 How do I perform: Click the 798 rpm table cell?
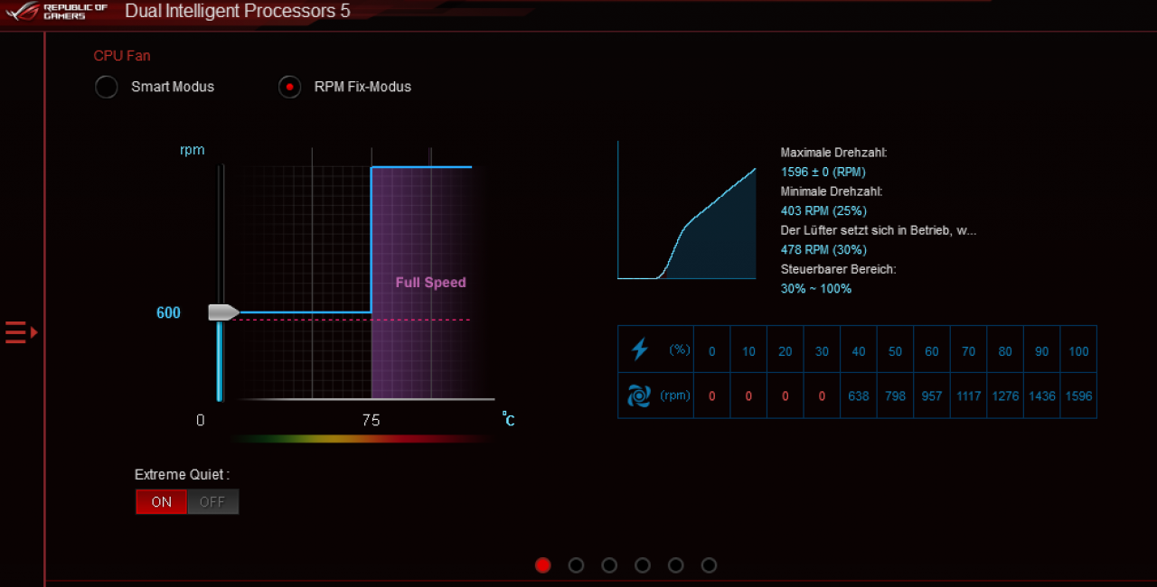(x=895, y=396)
